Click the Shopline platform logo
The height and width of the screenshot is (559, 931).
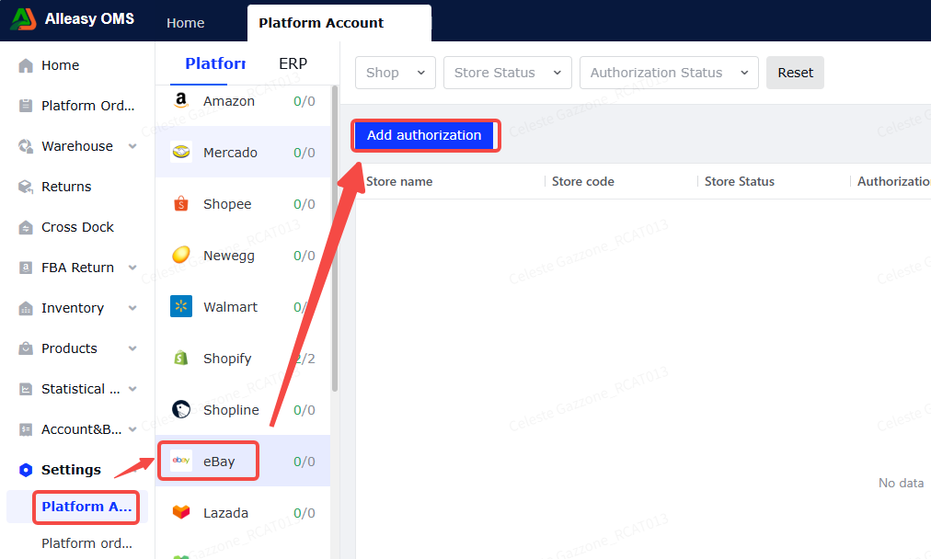pos(181,409)
